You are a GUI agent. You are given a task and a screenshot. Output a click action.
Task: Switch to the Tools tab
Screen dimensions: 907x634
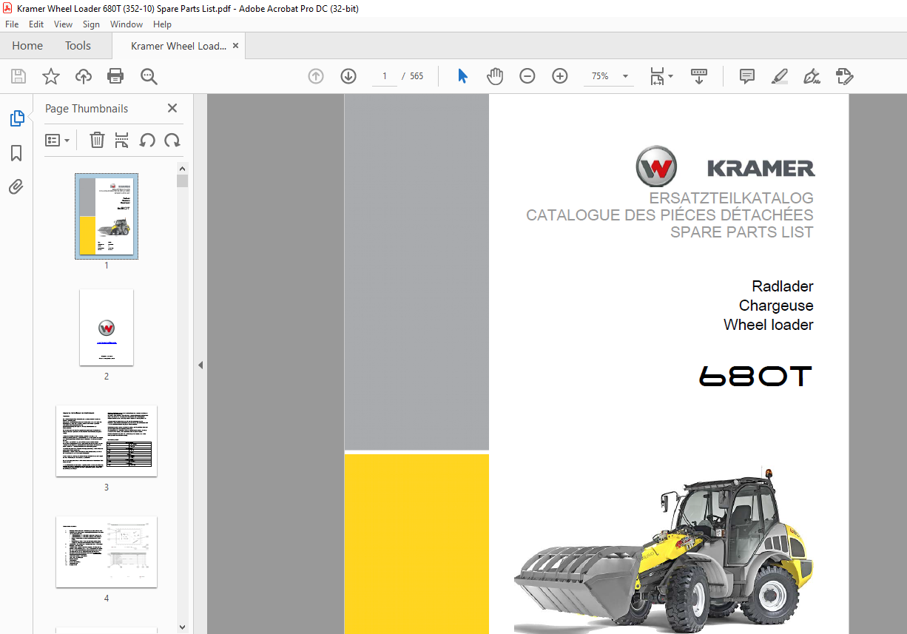pyautogui.click(x=78, y=46)
